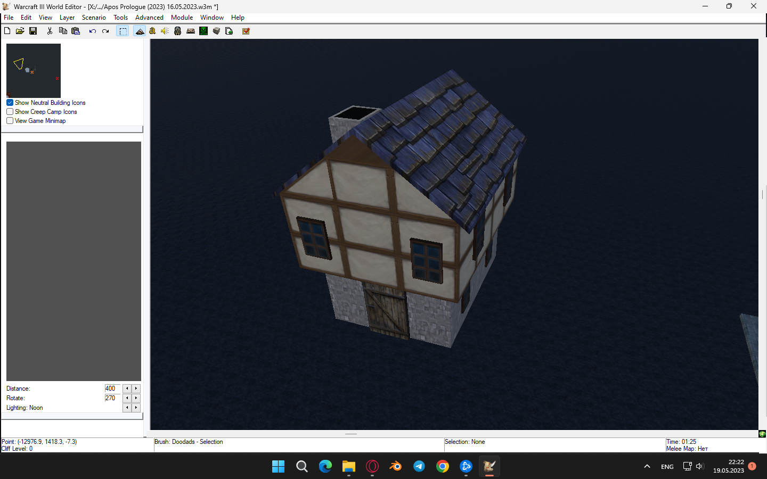Open Microsoft Edge from the taskbar

point(325,466)
